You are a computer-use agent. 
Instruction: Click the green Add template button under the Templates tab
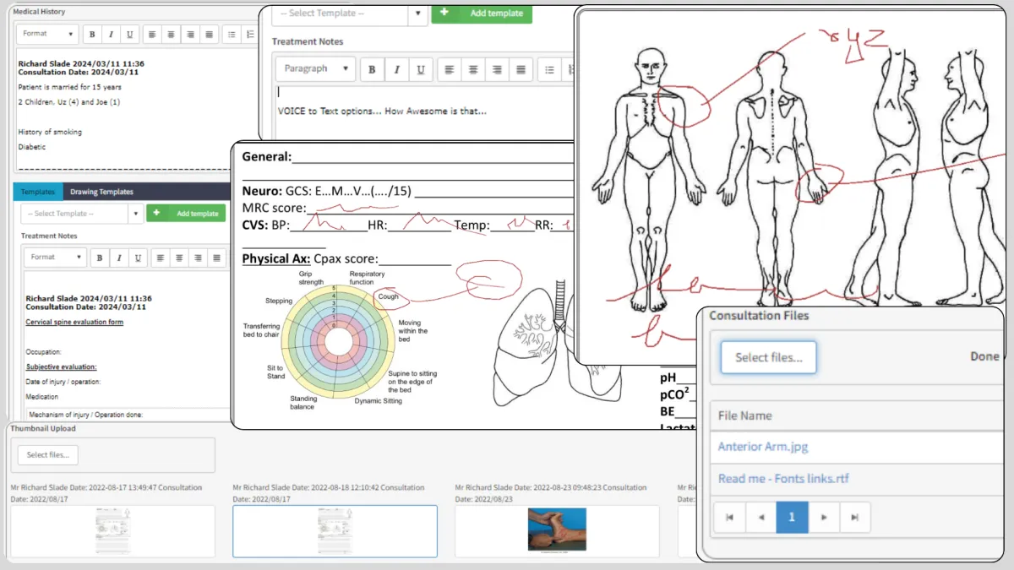pyautogui.click(x=186, y=214)
